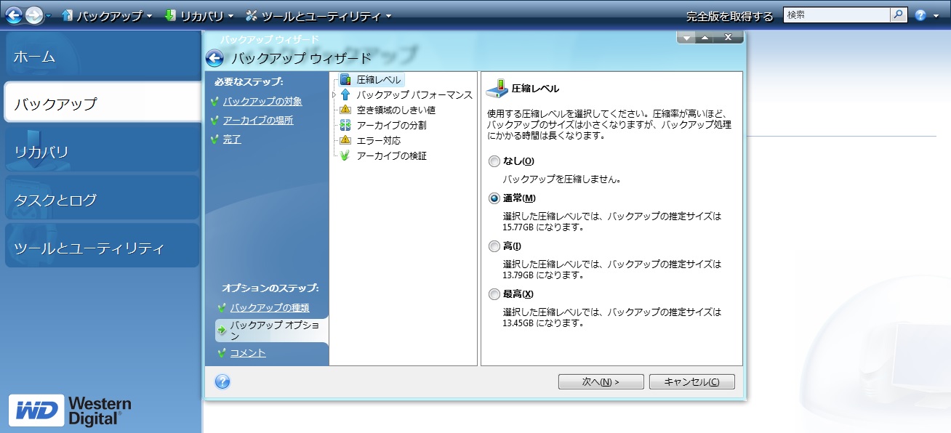The height and width of the screenshot is (433, 951).
Task: Click the forward navigation arrow in top toolbar
Action: point(33,15)
